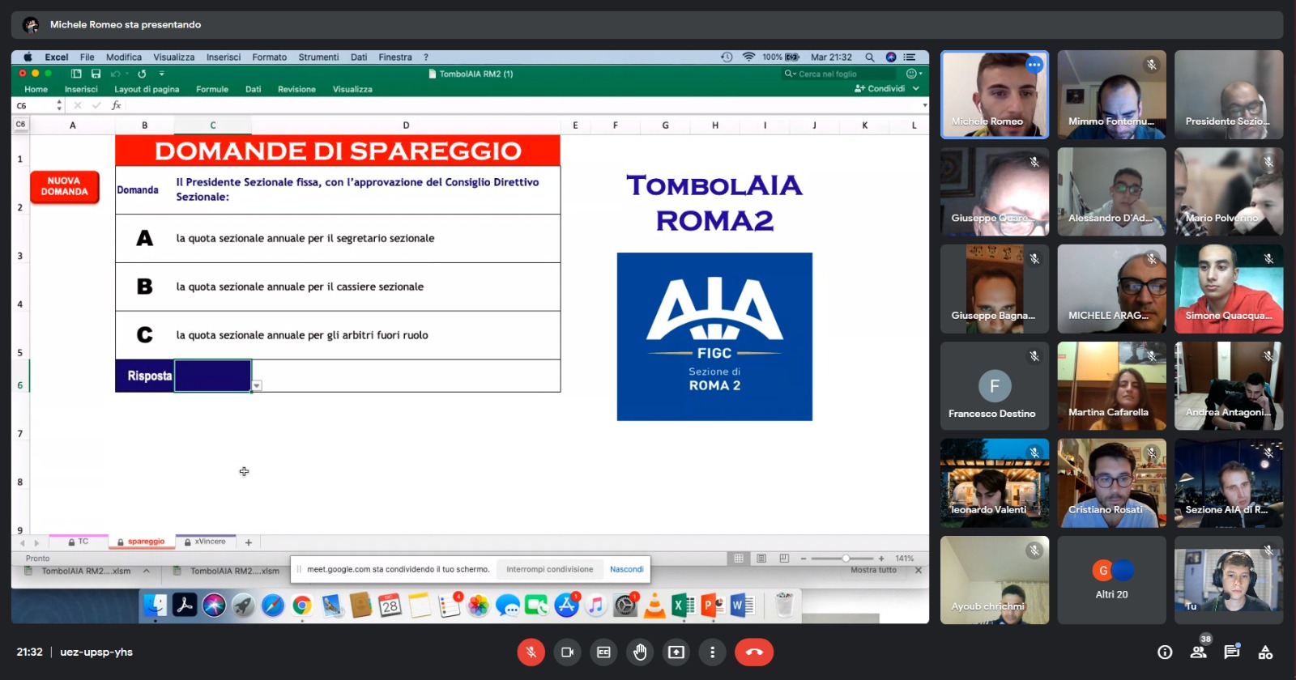Click the sidebar layout toolbar icon
Viewport: 1296px width, 680px height.
click(x=76, y=74)
